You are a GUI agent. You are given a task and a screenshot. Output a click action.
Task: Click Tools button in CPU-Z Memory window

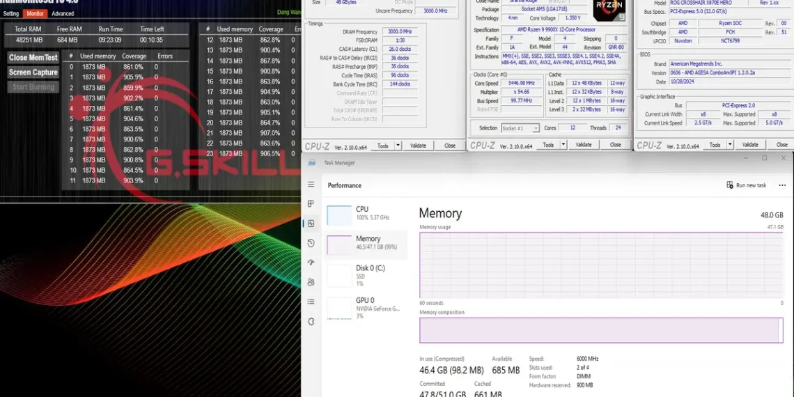(383, 146)
